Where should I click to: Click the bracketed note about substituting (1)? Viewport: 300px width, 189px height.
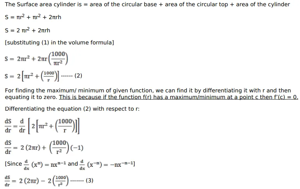tap(59, 42)
